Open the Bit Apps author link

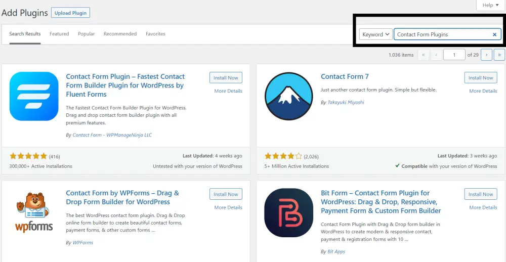tap(336, 252)
